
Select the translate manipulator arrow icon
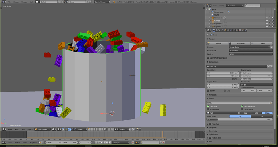tap(69, 129)
